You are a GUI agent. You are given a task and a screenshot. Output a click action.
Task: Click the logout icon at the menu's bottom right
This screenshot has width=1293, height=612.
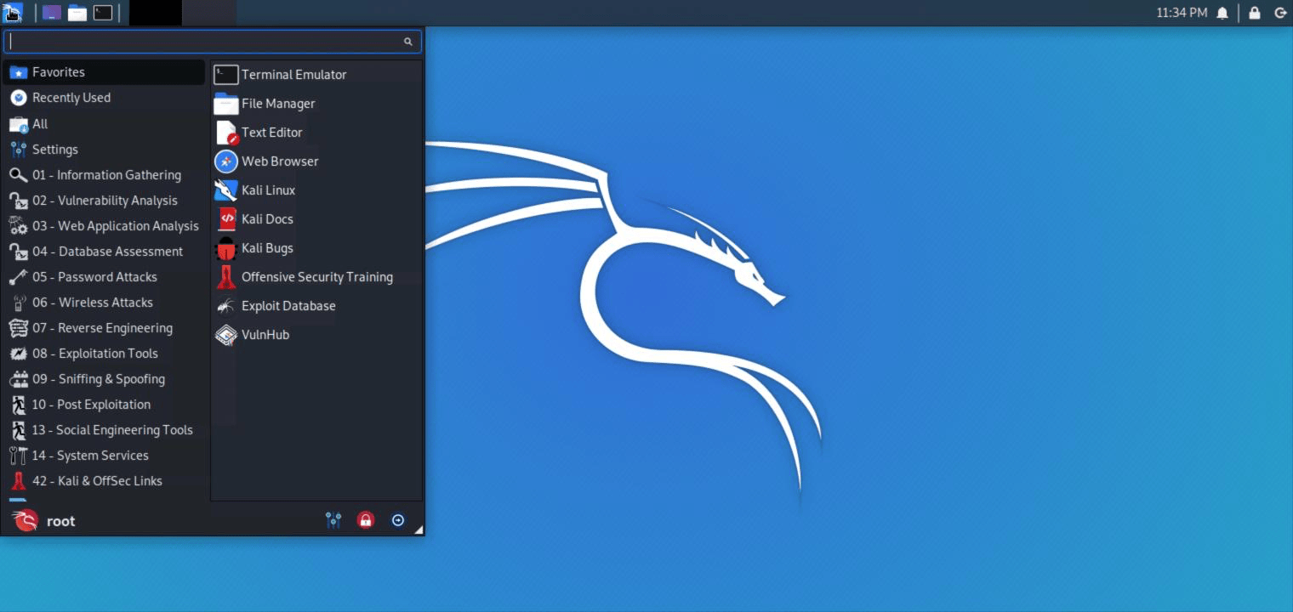coord(398,519)
